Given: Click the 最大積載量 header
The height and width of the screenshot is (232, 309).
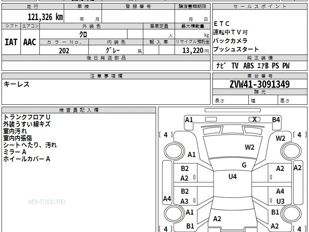Looking at the screenshot, I should point(192,26).
